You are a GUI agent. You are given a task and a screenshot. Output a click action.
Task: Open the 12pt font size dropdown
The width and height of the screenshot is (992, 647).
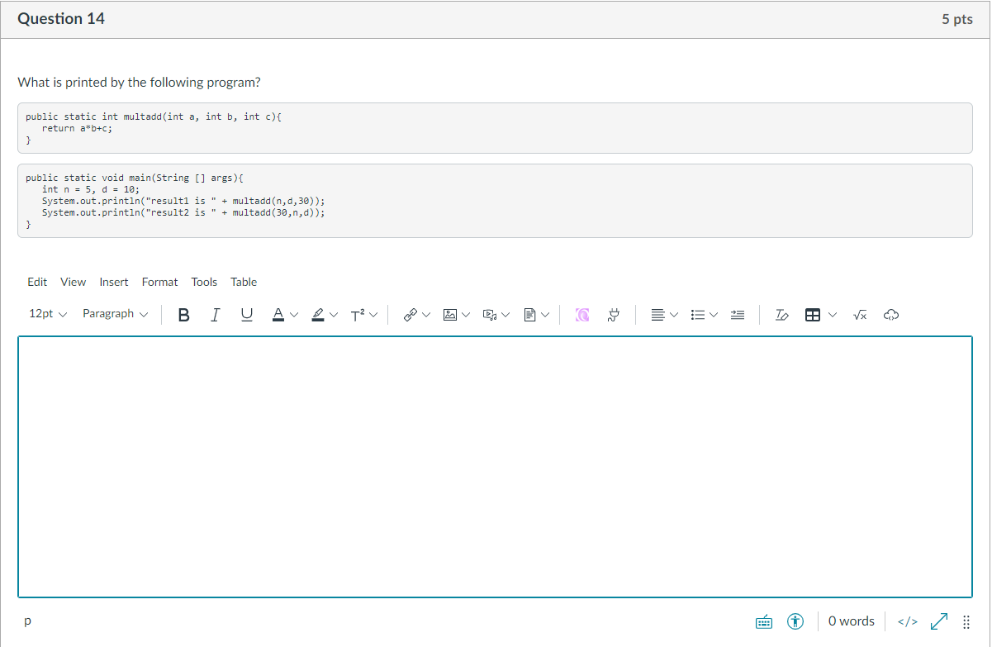point(48,314)
